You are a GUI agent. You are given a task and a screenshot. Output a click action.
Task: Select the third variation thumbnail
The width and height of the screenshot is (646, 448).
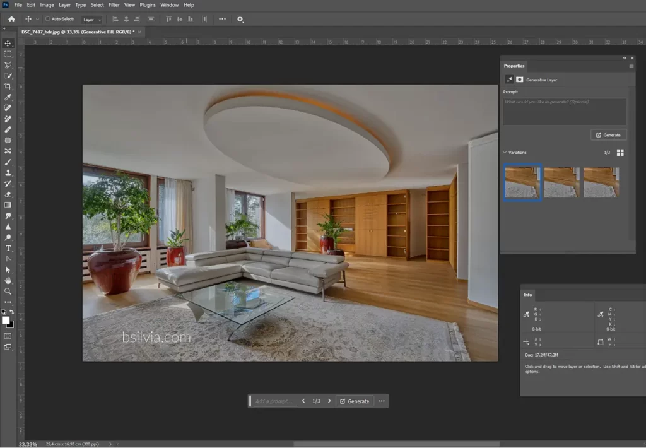click(x=601, y=182)
